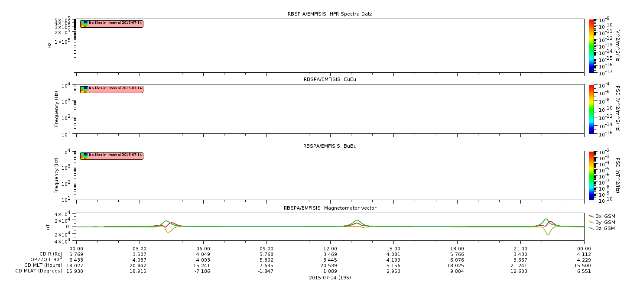
Task: Select the RBSPA/EMFISIS BuBu panel title
Action: pos(330,146)
